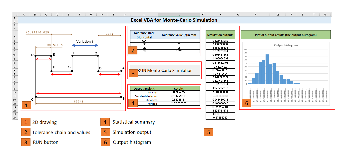
Task: Click the orange badge numbered 6
Action: (246, 103)
